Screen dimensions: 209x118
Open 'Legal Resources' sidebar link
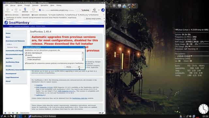[12, 77]
